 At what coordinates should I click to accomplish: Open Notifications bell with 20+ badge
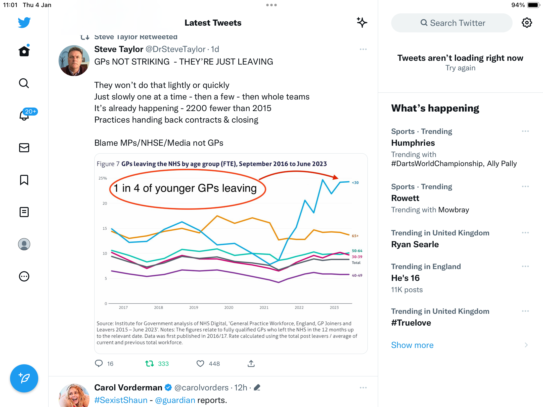click(x=24, y=115)
